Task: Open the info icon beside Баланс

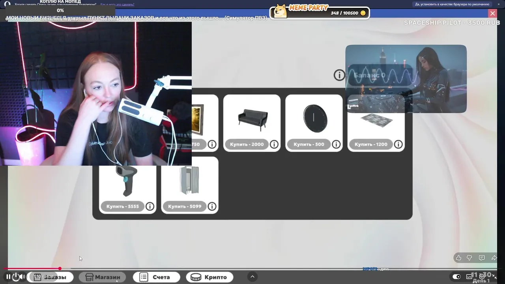Action: tap(339, 75)
